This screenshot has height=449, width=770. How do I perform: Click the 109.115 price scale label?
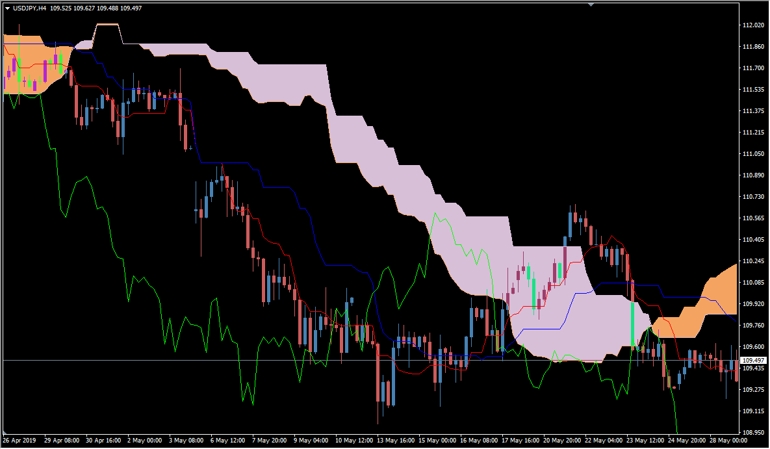click(x=753, y=411)
